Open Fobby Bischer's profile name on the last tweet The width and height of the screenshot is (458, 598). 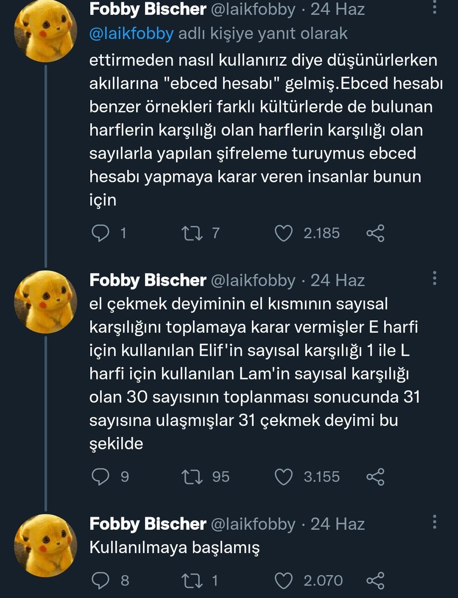(148, 524)
